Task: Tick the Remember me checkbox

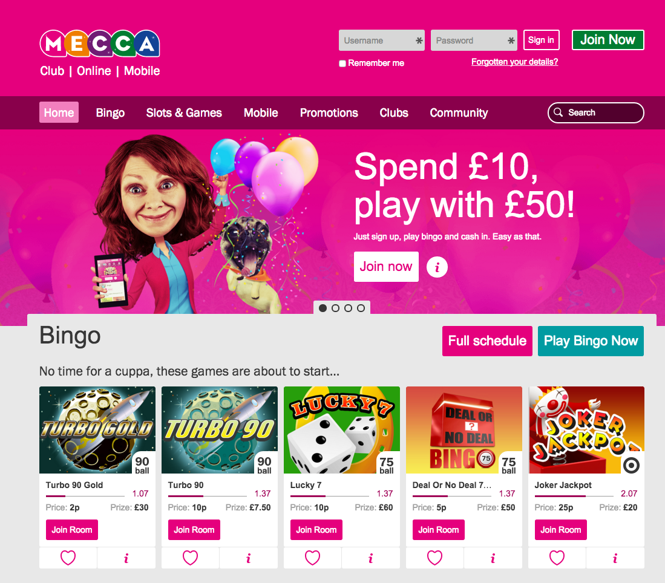Action: tap(342, 64)
